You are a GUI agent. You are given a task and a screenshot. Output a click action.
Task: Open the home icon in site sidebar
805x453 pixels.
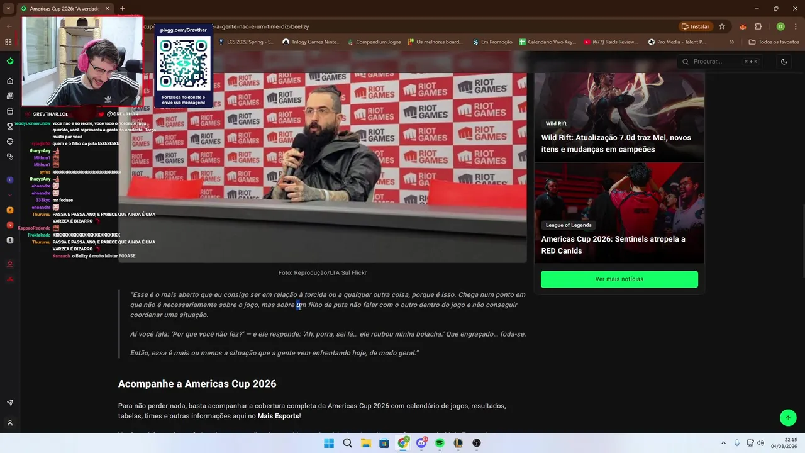(x=10, y=81)
